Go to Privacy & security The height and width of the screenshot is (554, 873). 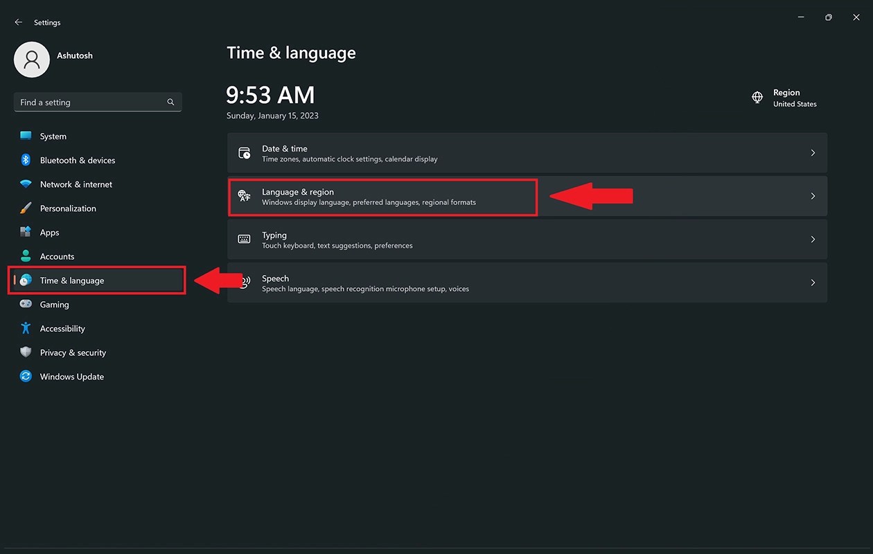click(x=98, y=352)
